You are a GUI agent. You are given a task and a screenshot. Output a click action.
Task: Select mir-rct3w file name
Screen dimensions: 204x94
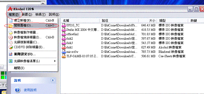72,52
